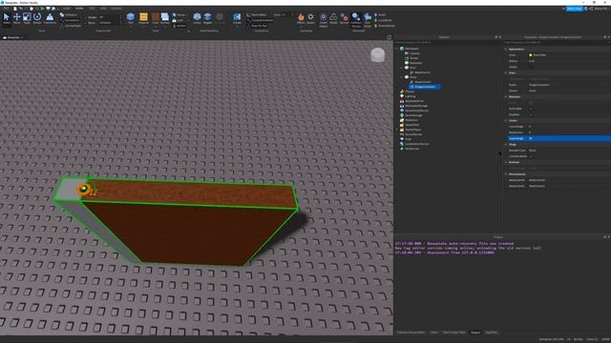This screenshot has width=611, height=343.
Task: Click the Anchor button in the ribbon
Action: click(179, 26)
